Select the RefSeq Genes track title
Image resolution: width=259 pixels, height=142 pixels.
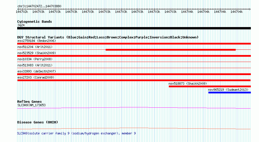tap(29, 102)
